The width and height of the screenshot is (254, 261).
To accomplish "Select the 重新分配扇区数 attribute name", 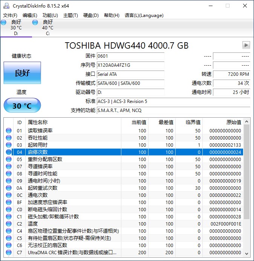I will pyautogui.click(x=45, y=159).
